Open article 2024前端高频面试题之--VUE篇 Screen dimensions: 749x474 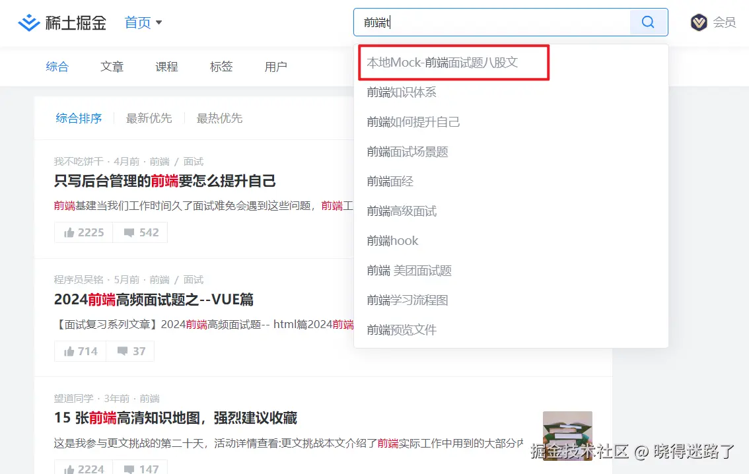154,299
